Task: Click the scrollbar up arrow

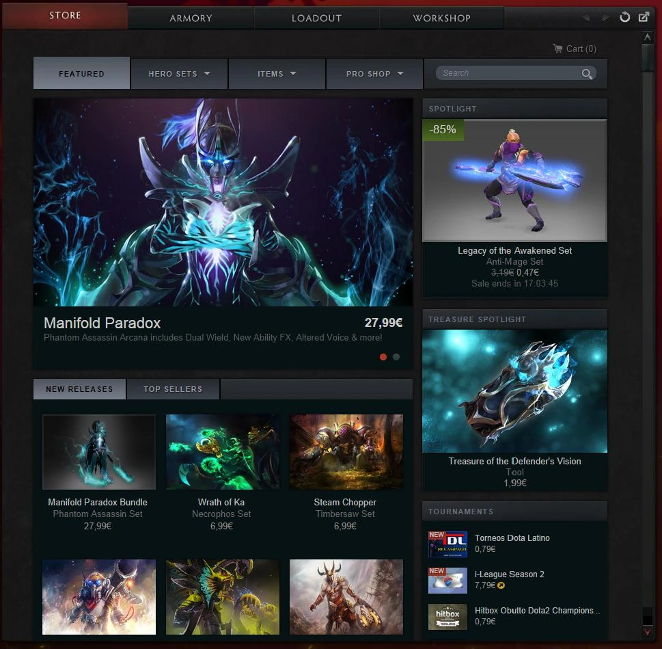Action: [x=647, y=37]
